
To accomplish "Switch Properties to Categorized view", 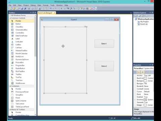I will tap(135, 72).
